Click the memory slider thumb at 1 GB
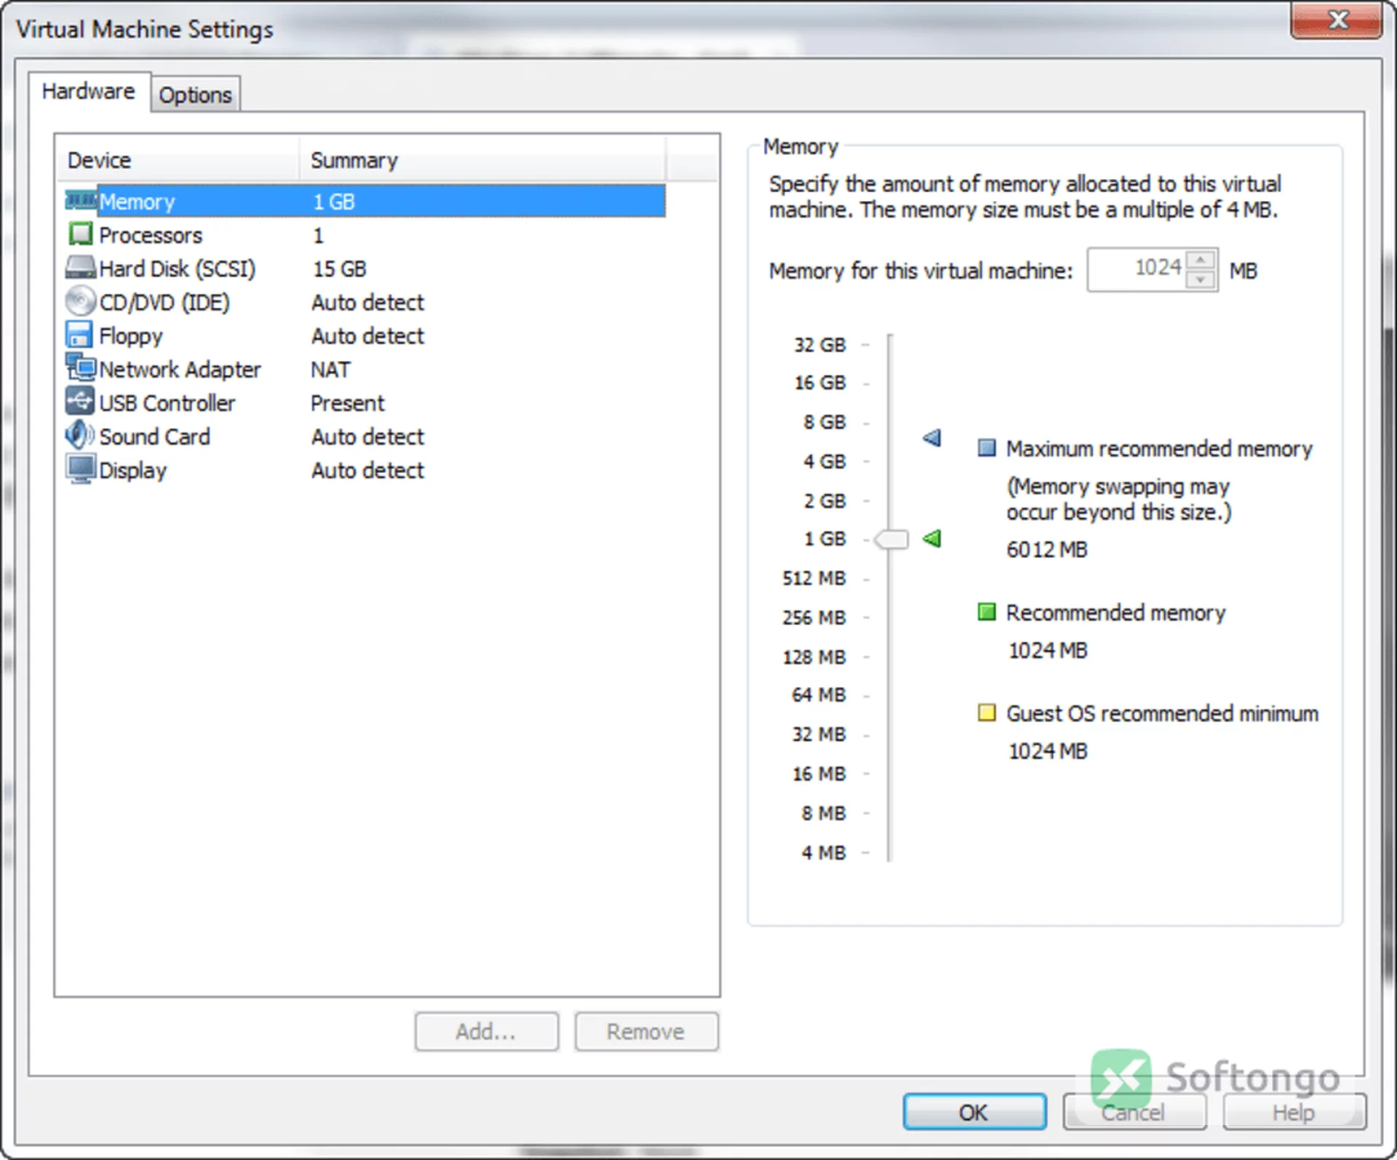 coord(891,539)
